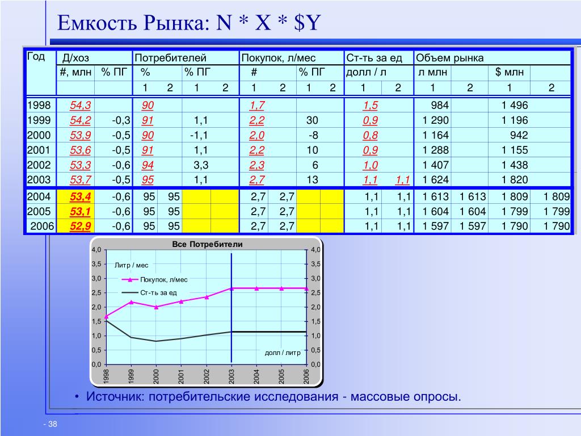The height and width of the screenshot is (436, 581).
Task: Open the underlined red value 53,6
Action: [81, 150]
